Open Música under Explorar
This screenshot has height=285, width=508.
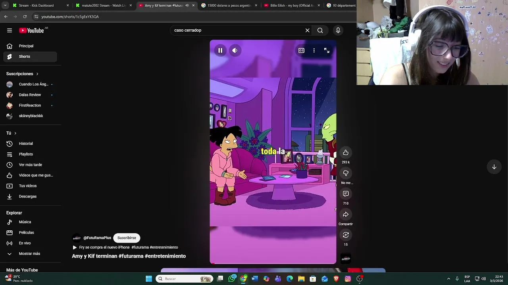point(30,222)
